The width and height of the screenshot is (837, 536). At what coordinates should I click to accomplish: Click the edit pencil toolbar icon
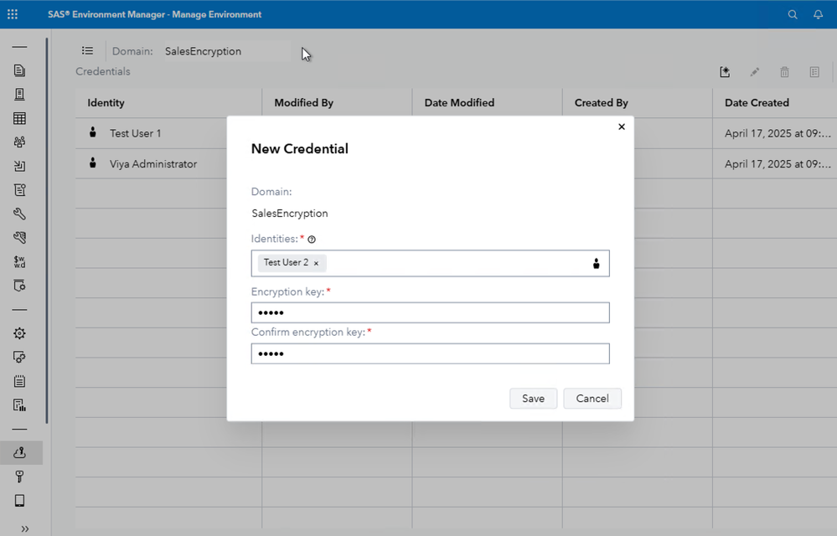tap(754, 72)
